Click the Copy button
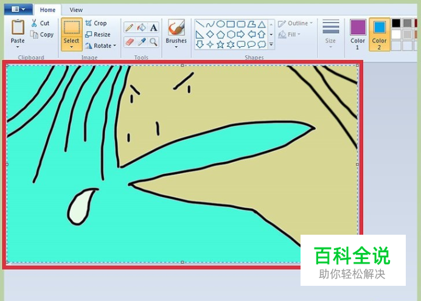The image size is (421, 301). coord(42,35)
